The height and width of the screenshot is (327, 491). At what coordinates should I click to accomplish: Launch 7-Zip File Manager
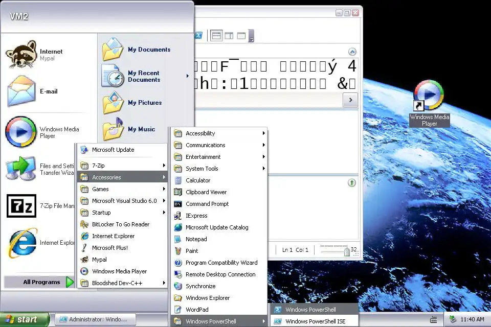tap(40, 205)
